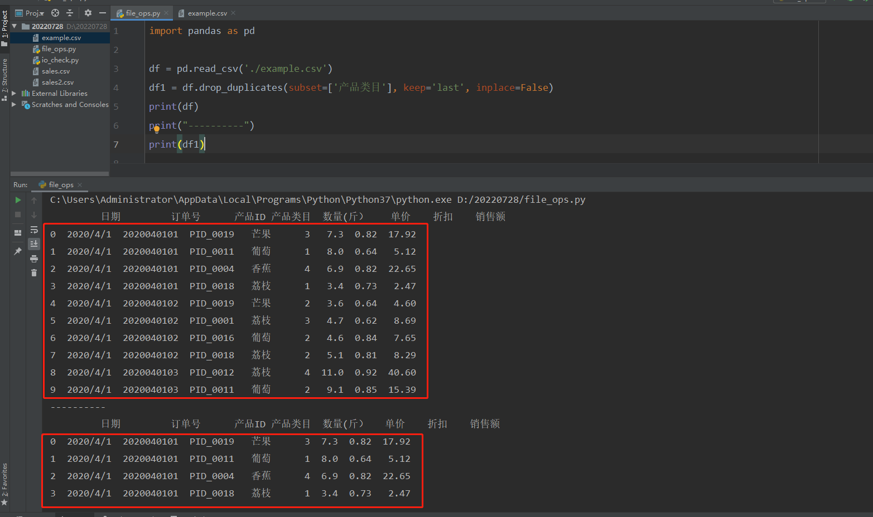The height and width of the screenshot is (517, 873).
Task: Clear all Run console output with the trash icon
Action: coord(34,272)
